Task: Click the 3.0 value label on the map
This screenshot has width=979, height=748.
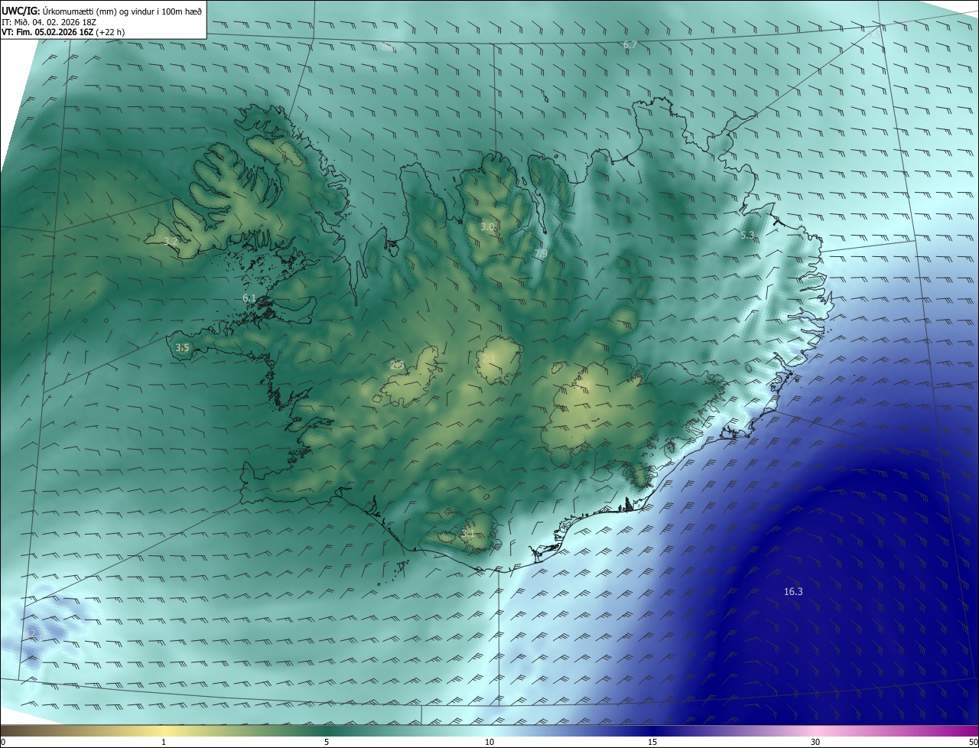Action: click(x=487, y=226)
